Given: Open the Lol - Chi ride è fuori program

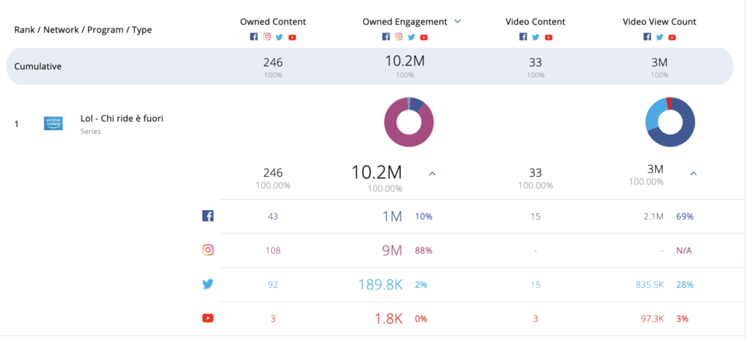Looking at the screenshot, I should pos(122,119).
